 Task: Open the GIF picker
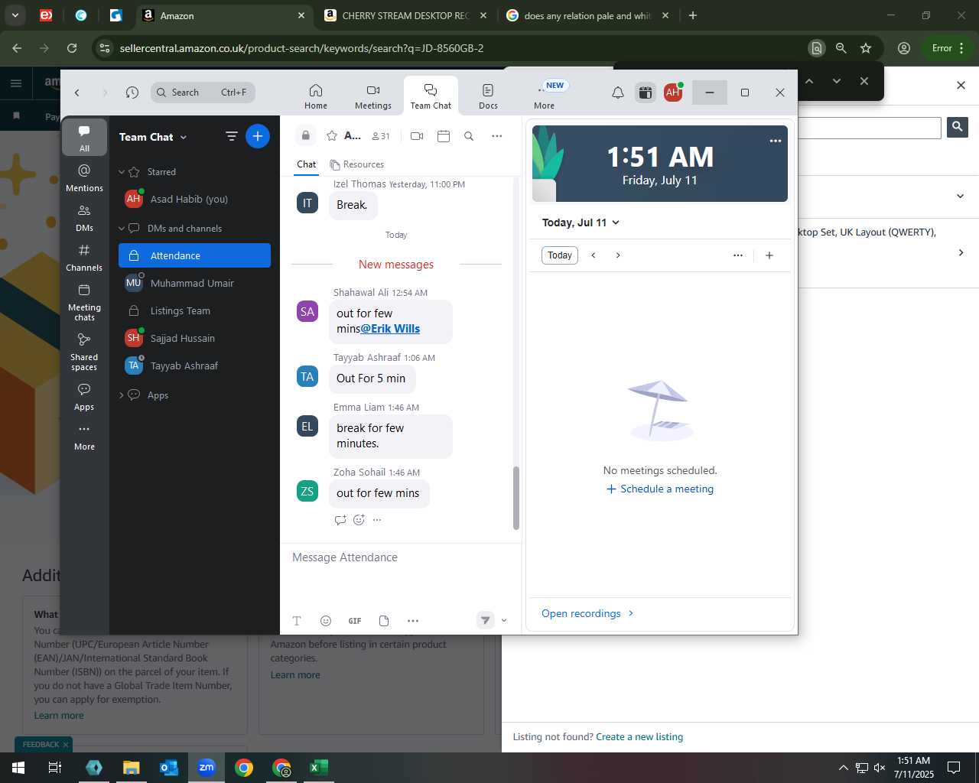pos(355,621)
